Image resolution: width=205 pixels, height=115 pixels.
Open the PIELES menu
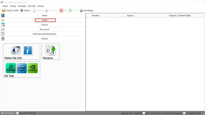click(x=13, y=6)
